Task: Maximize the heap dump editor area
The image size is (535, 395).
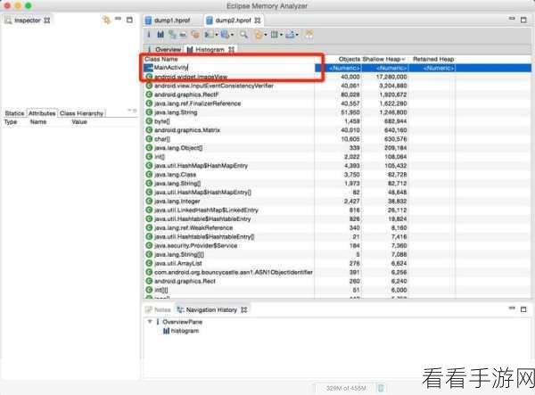Action: pos(523,20)
